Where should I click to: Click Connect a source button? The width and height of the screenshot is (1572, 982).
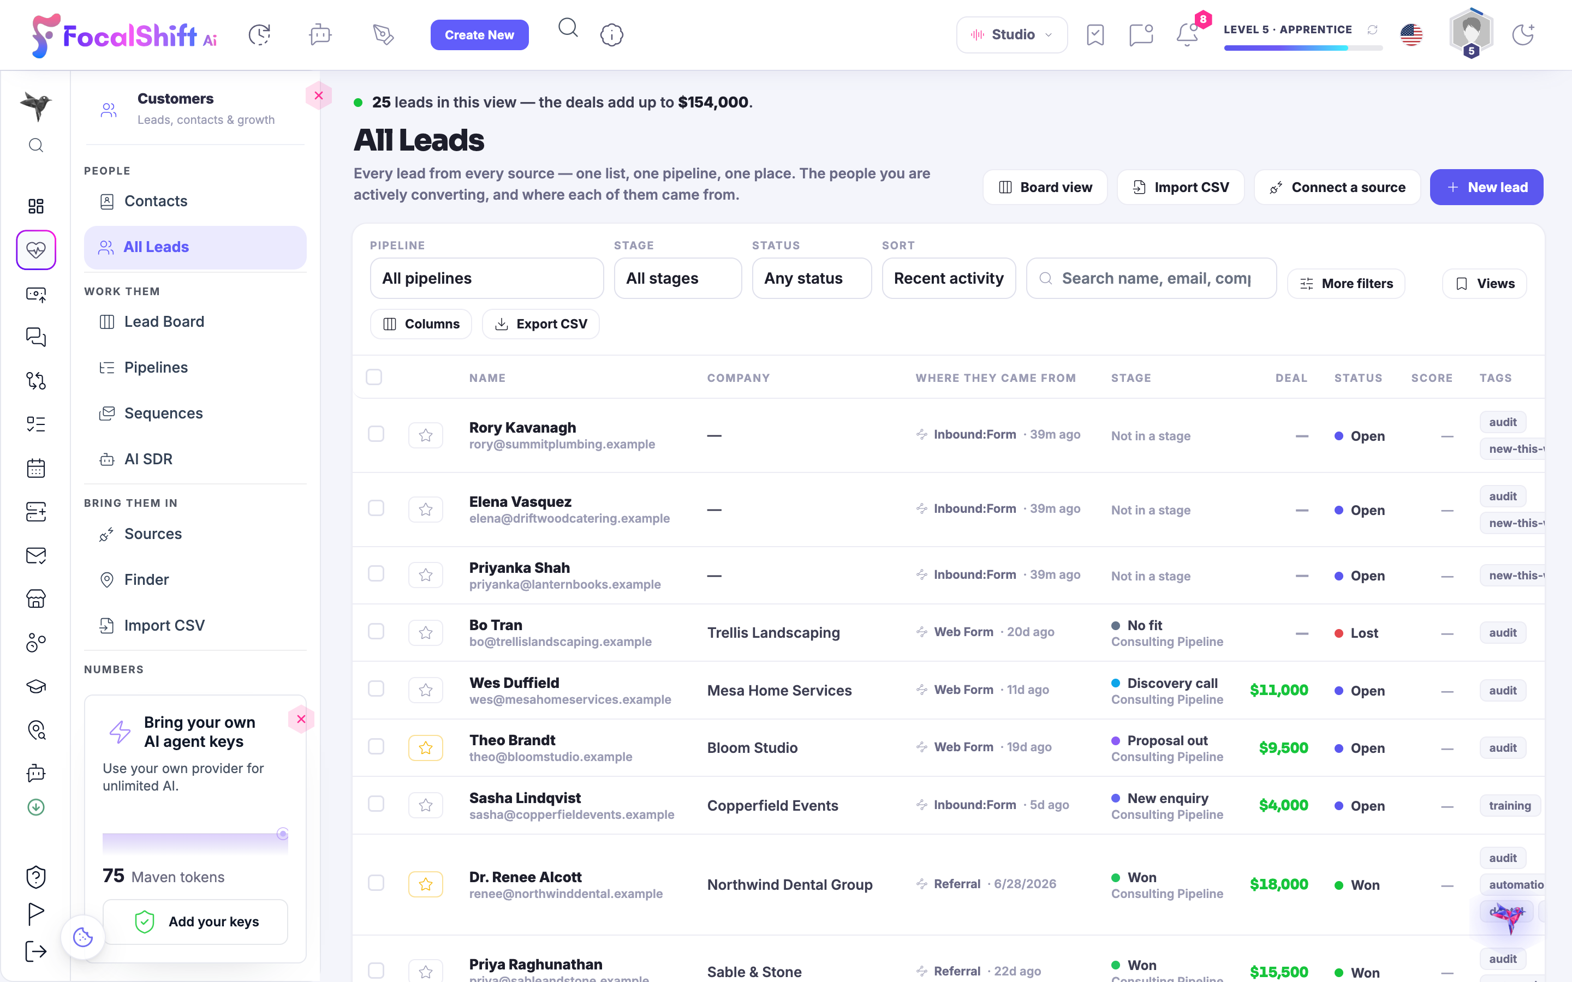pyautogui.click(x=1337, y=187)
